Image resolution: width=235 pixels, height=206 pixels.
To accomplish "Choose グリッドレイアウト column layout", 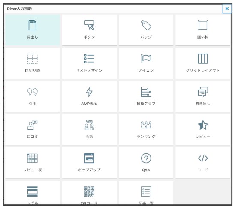I will coord(203,63).
